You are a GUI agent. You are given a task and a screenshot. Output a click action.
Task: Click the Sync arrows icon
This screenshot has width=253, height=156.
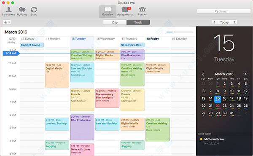[34, 11]
